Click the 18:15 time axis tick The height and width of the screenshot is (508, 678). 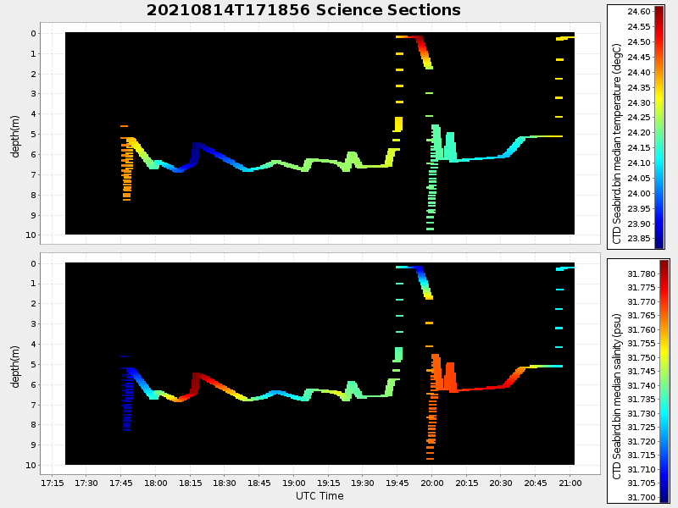190,483
